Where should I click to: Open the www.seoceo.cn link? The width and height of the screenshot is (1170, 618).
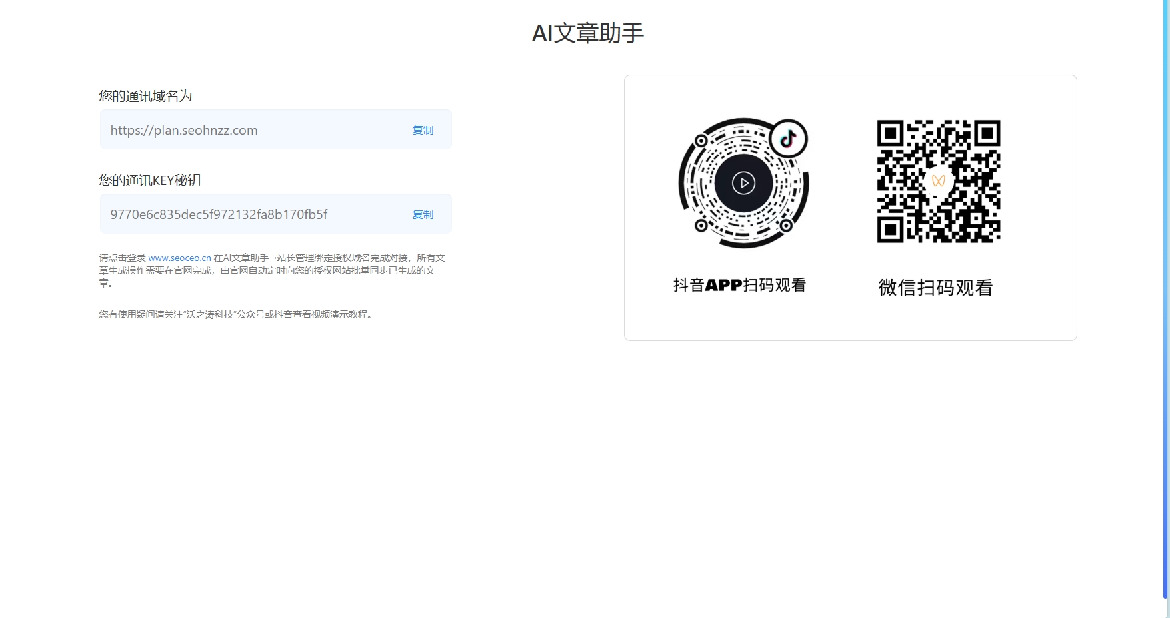click(179, 258)
